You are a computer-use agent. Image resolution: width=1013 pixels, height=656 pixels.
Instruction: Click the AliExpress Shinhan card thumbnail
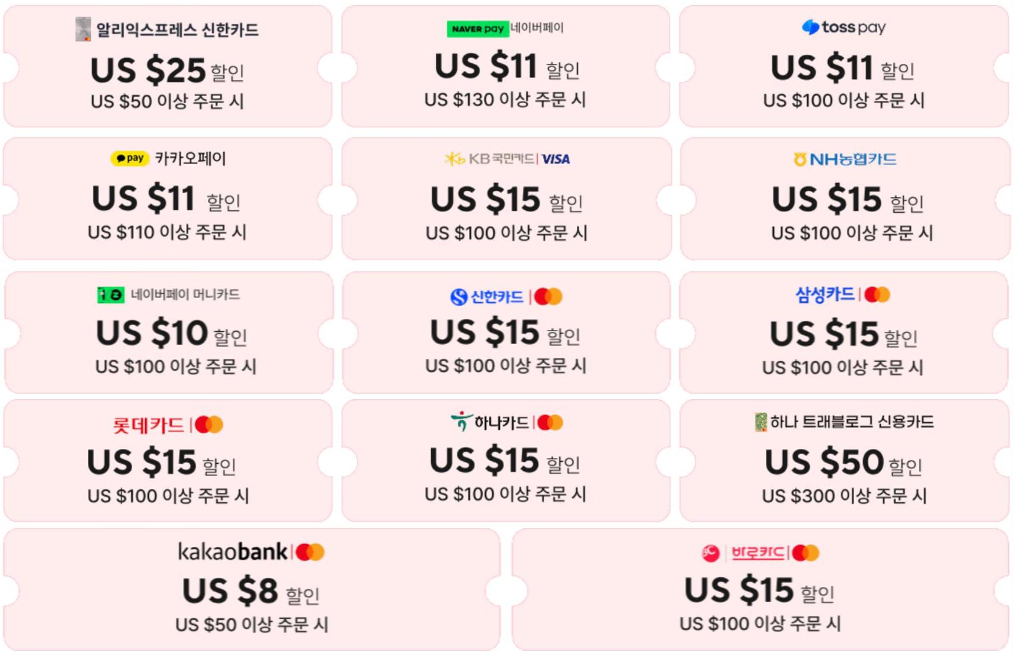(x=83, y=29)
